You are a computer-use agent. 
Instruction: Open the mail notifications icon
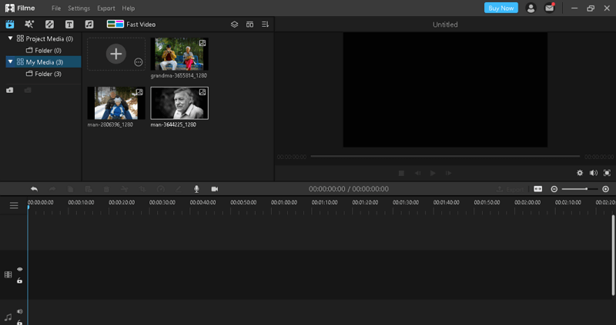(549, 8)
